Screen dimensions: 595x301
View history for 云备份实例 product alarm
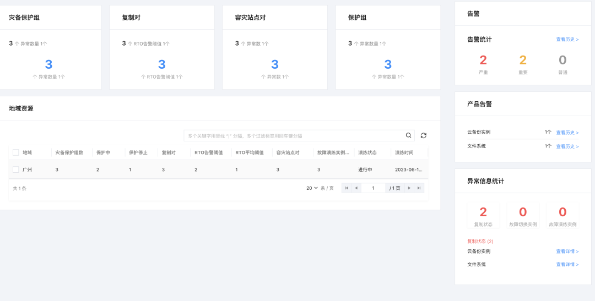pos(567,133)
